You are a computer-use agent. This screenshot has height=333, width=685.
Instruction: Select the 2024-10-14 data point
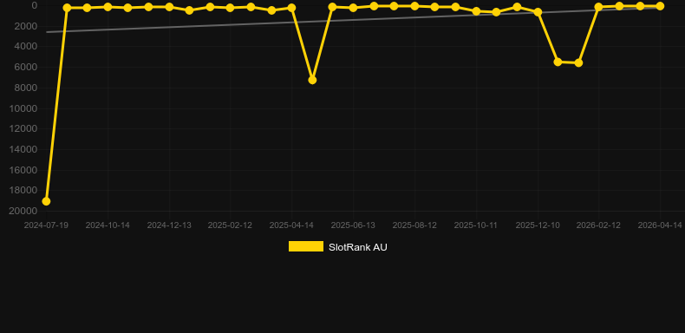point(108,7)
